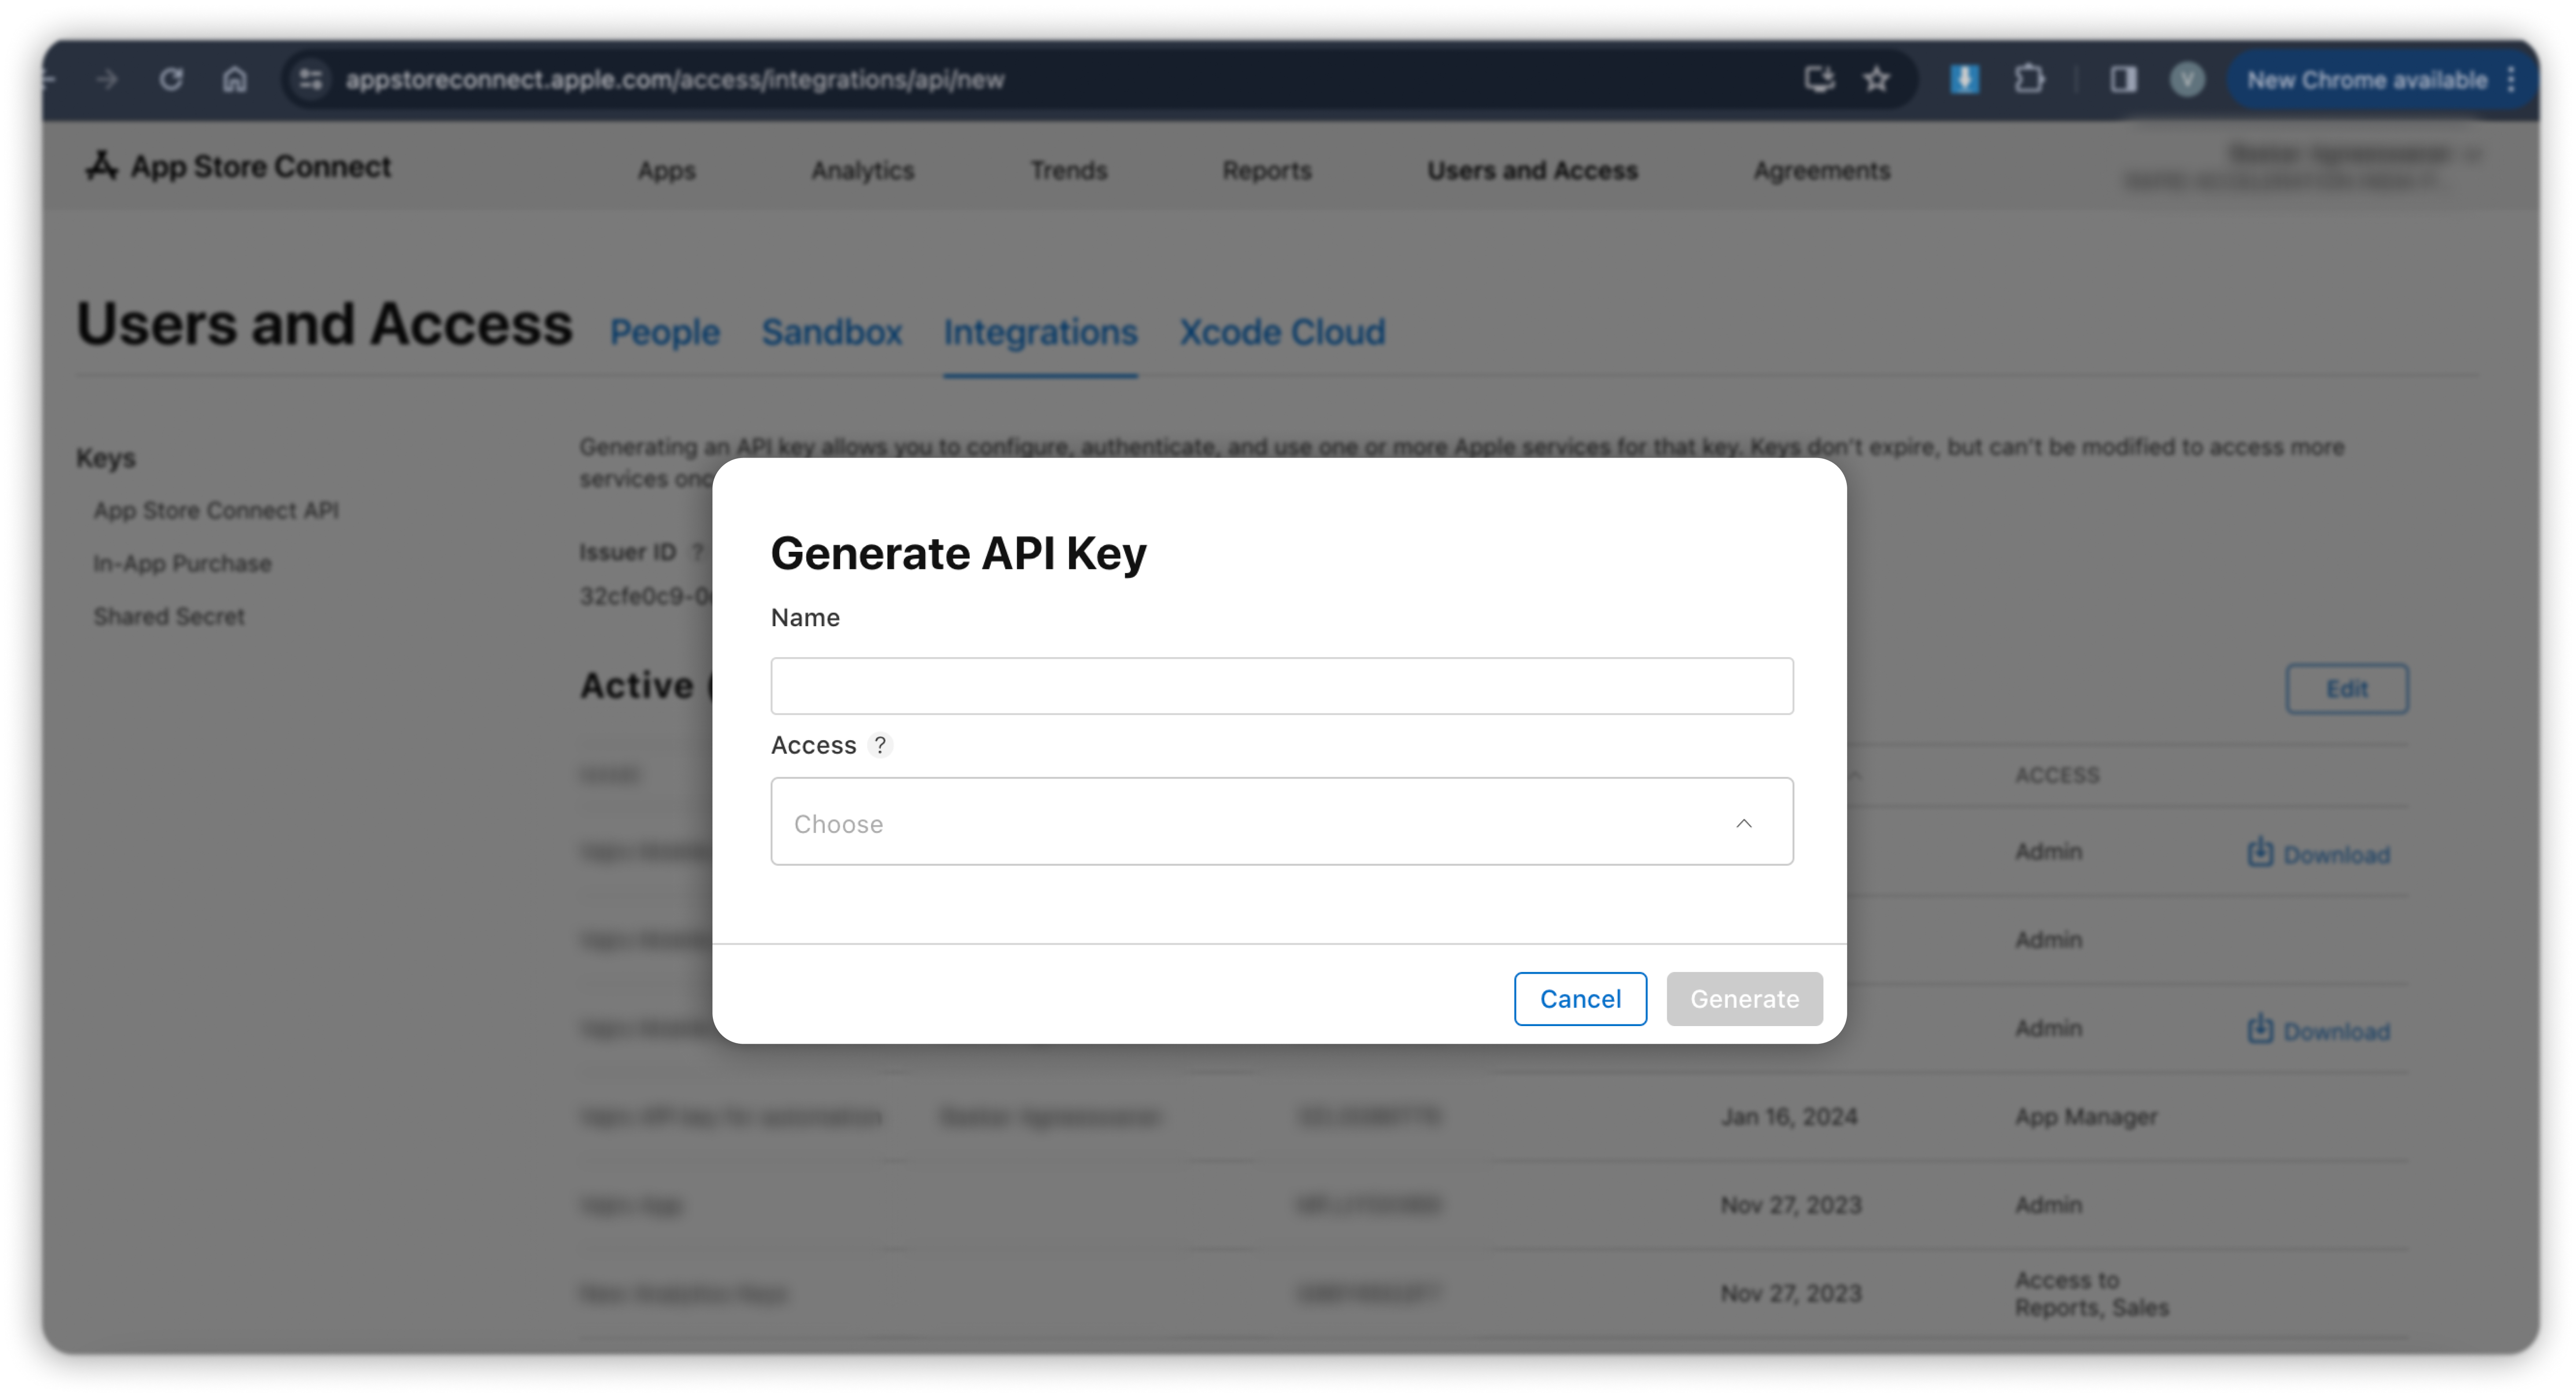2576x1396 pixels.
Task: Click the install app icon in address bar
Action: click(1819, 79)
